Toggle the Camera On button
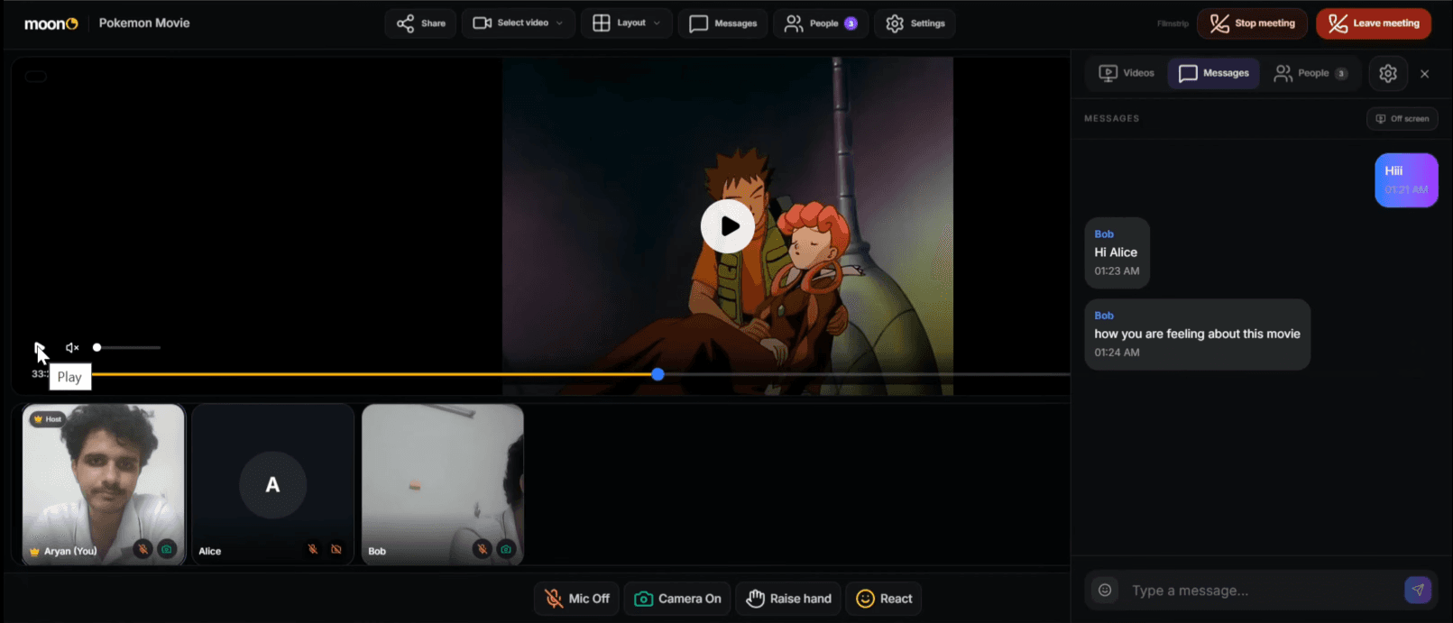Screen dimensions: 1453x623 click(x=677, y=599)
